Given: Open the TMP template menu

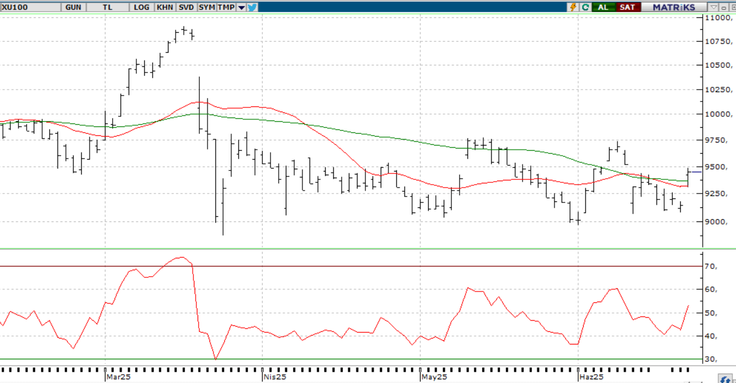Looking at the screenshot, I should coord(226,7).
